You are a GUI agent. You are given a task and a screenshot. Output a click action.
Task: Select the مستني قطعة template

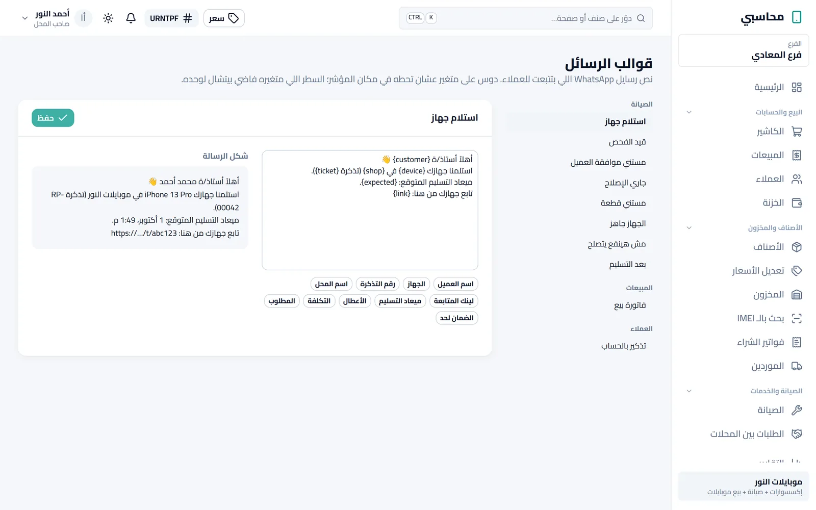(579, 203)
